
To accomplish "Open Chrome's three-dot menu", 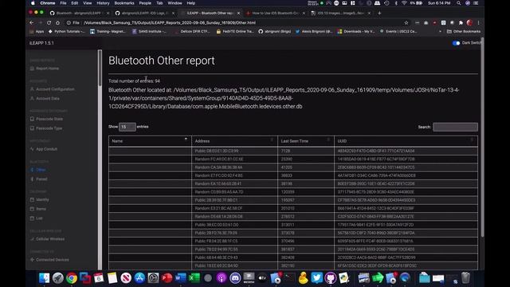I will [478, 23].
